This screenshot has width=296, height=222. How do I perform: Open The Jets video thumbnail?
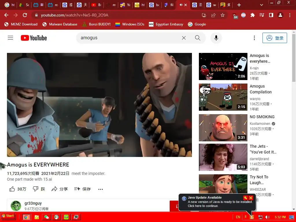pyautogui.click(x=223, y=157)
